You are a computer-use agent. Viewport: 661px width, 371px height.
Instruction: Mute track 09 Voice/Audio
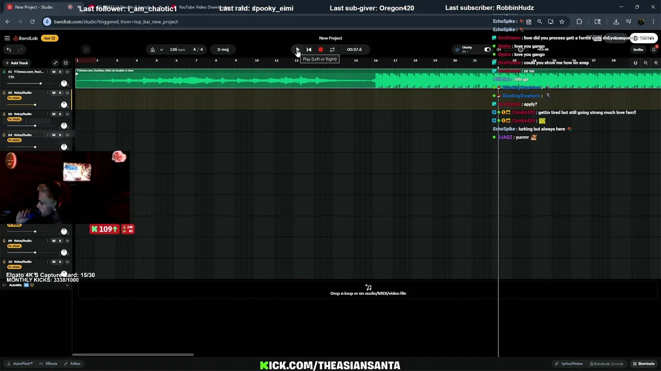tap(54, 241)
